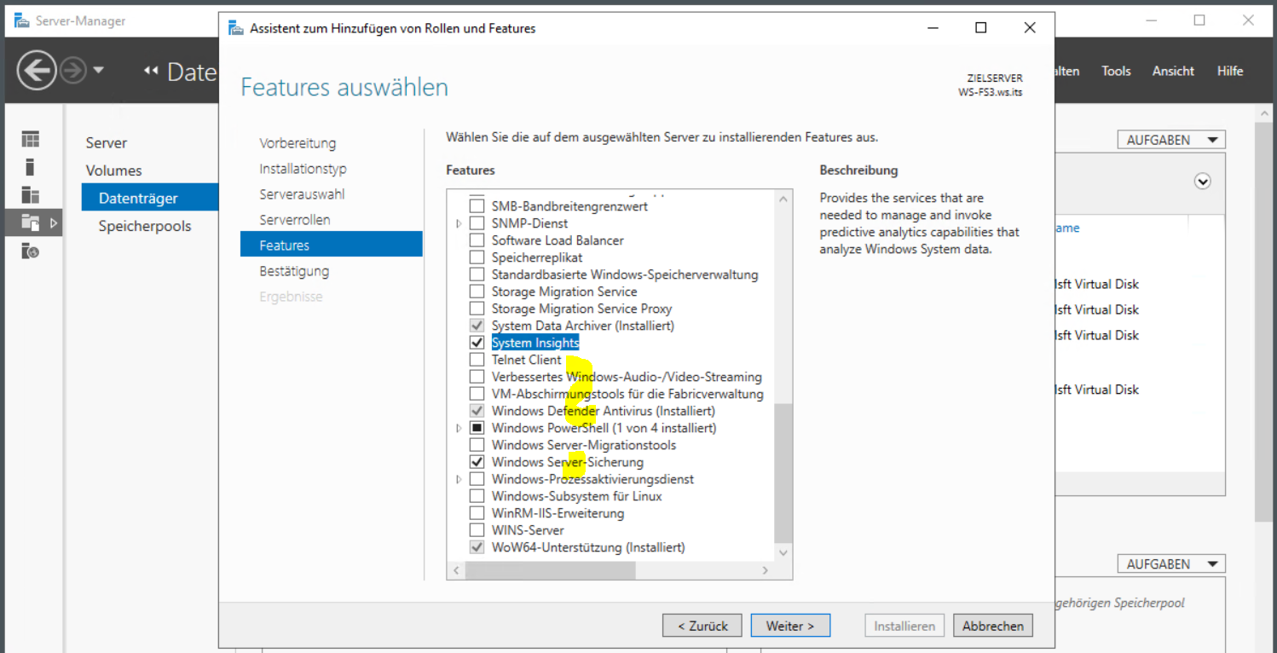
Task: Open upper AUFGABEN dropdown in Server-Manager
Action: (x=1171, y=140)
